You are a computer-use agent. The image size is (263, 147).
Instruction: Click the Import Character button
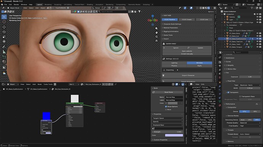click(x=187, y=76)
